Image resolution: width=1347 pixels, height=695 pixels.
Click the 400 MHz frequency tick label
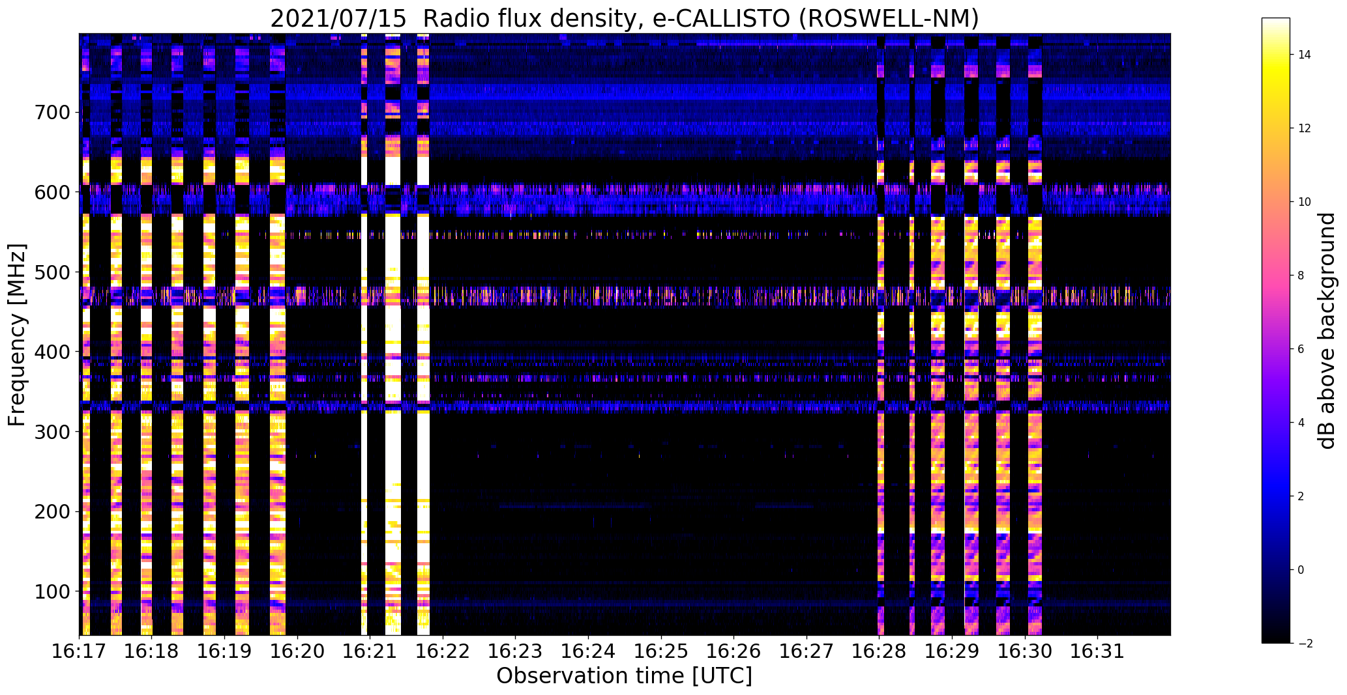point(52,352)
